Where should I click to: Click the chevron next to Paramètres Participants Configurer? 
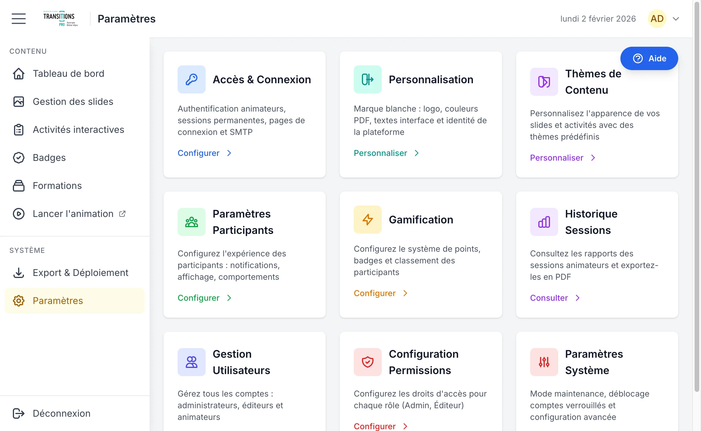[x=229, y=298]
